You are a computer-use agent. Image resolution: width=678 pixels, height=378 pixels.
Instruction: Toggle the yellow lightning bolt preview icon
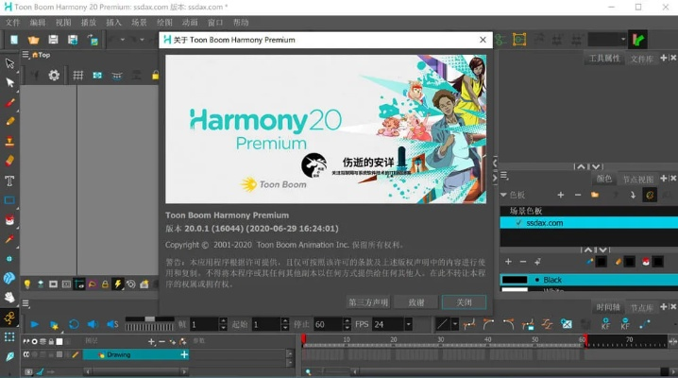pos(118,283)
